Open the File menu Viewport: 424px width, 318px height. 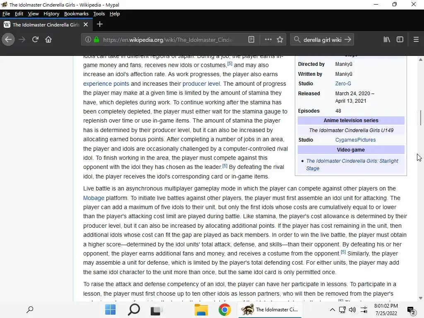pyautogui.click(x=6, y=14)
